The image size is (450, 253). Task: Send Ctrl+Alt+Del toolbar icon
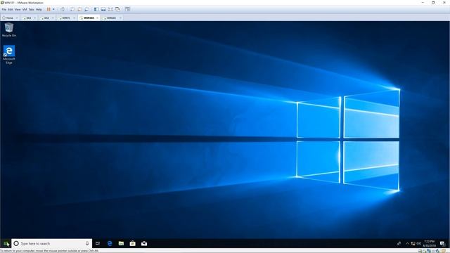click(63, 9)
